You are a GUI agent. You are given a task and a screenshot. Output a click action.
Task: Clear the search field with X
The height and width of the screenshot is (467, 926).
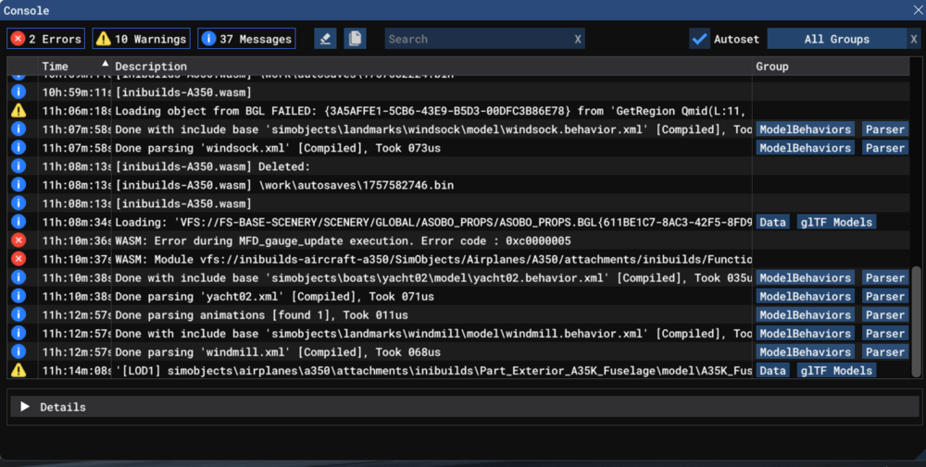578,39
